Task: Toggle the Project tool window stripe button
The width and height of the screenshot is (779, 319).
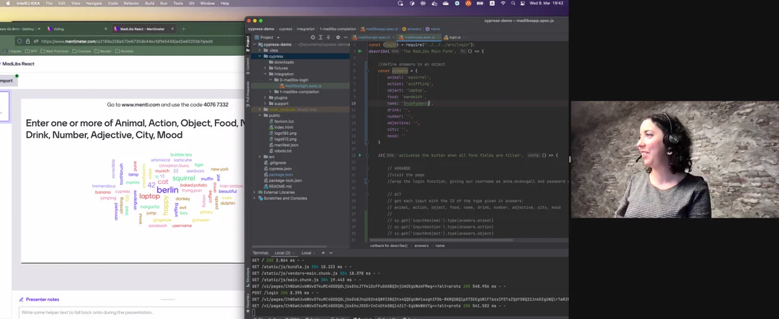Action: (247, 43)
